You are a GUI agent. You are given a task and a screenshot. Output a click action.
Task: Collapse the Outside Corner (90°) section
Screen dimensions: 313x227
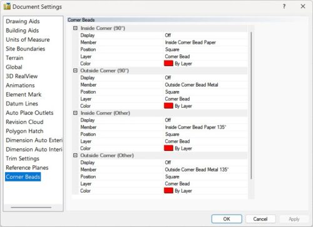[x=75, y=70]
